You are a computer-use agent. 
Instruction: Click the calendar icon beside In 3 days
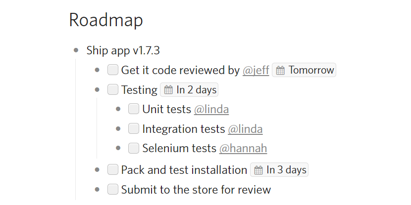tap(258, 170)
